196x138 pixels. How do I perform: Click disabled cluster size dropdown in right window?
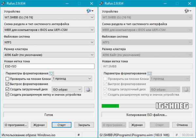(147, 55)
